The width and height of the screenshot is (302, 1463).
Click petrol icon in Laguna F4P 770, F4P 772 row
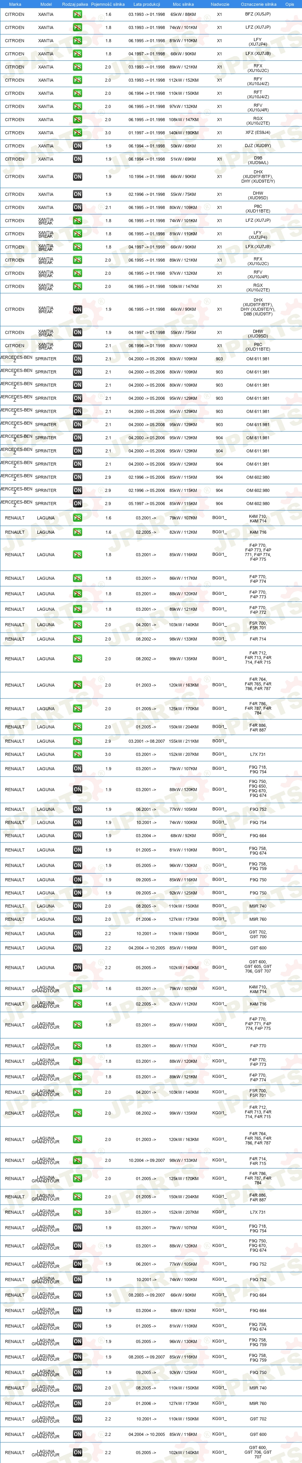click(77, 610)
